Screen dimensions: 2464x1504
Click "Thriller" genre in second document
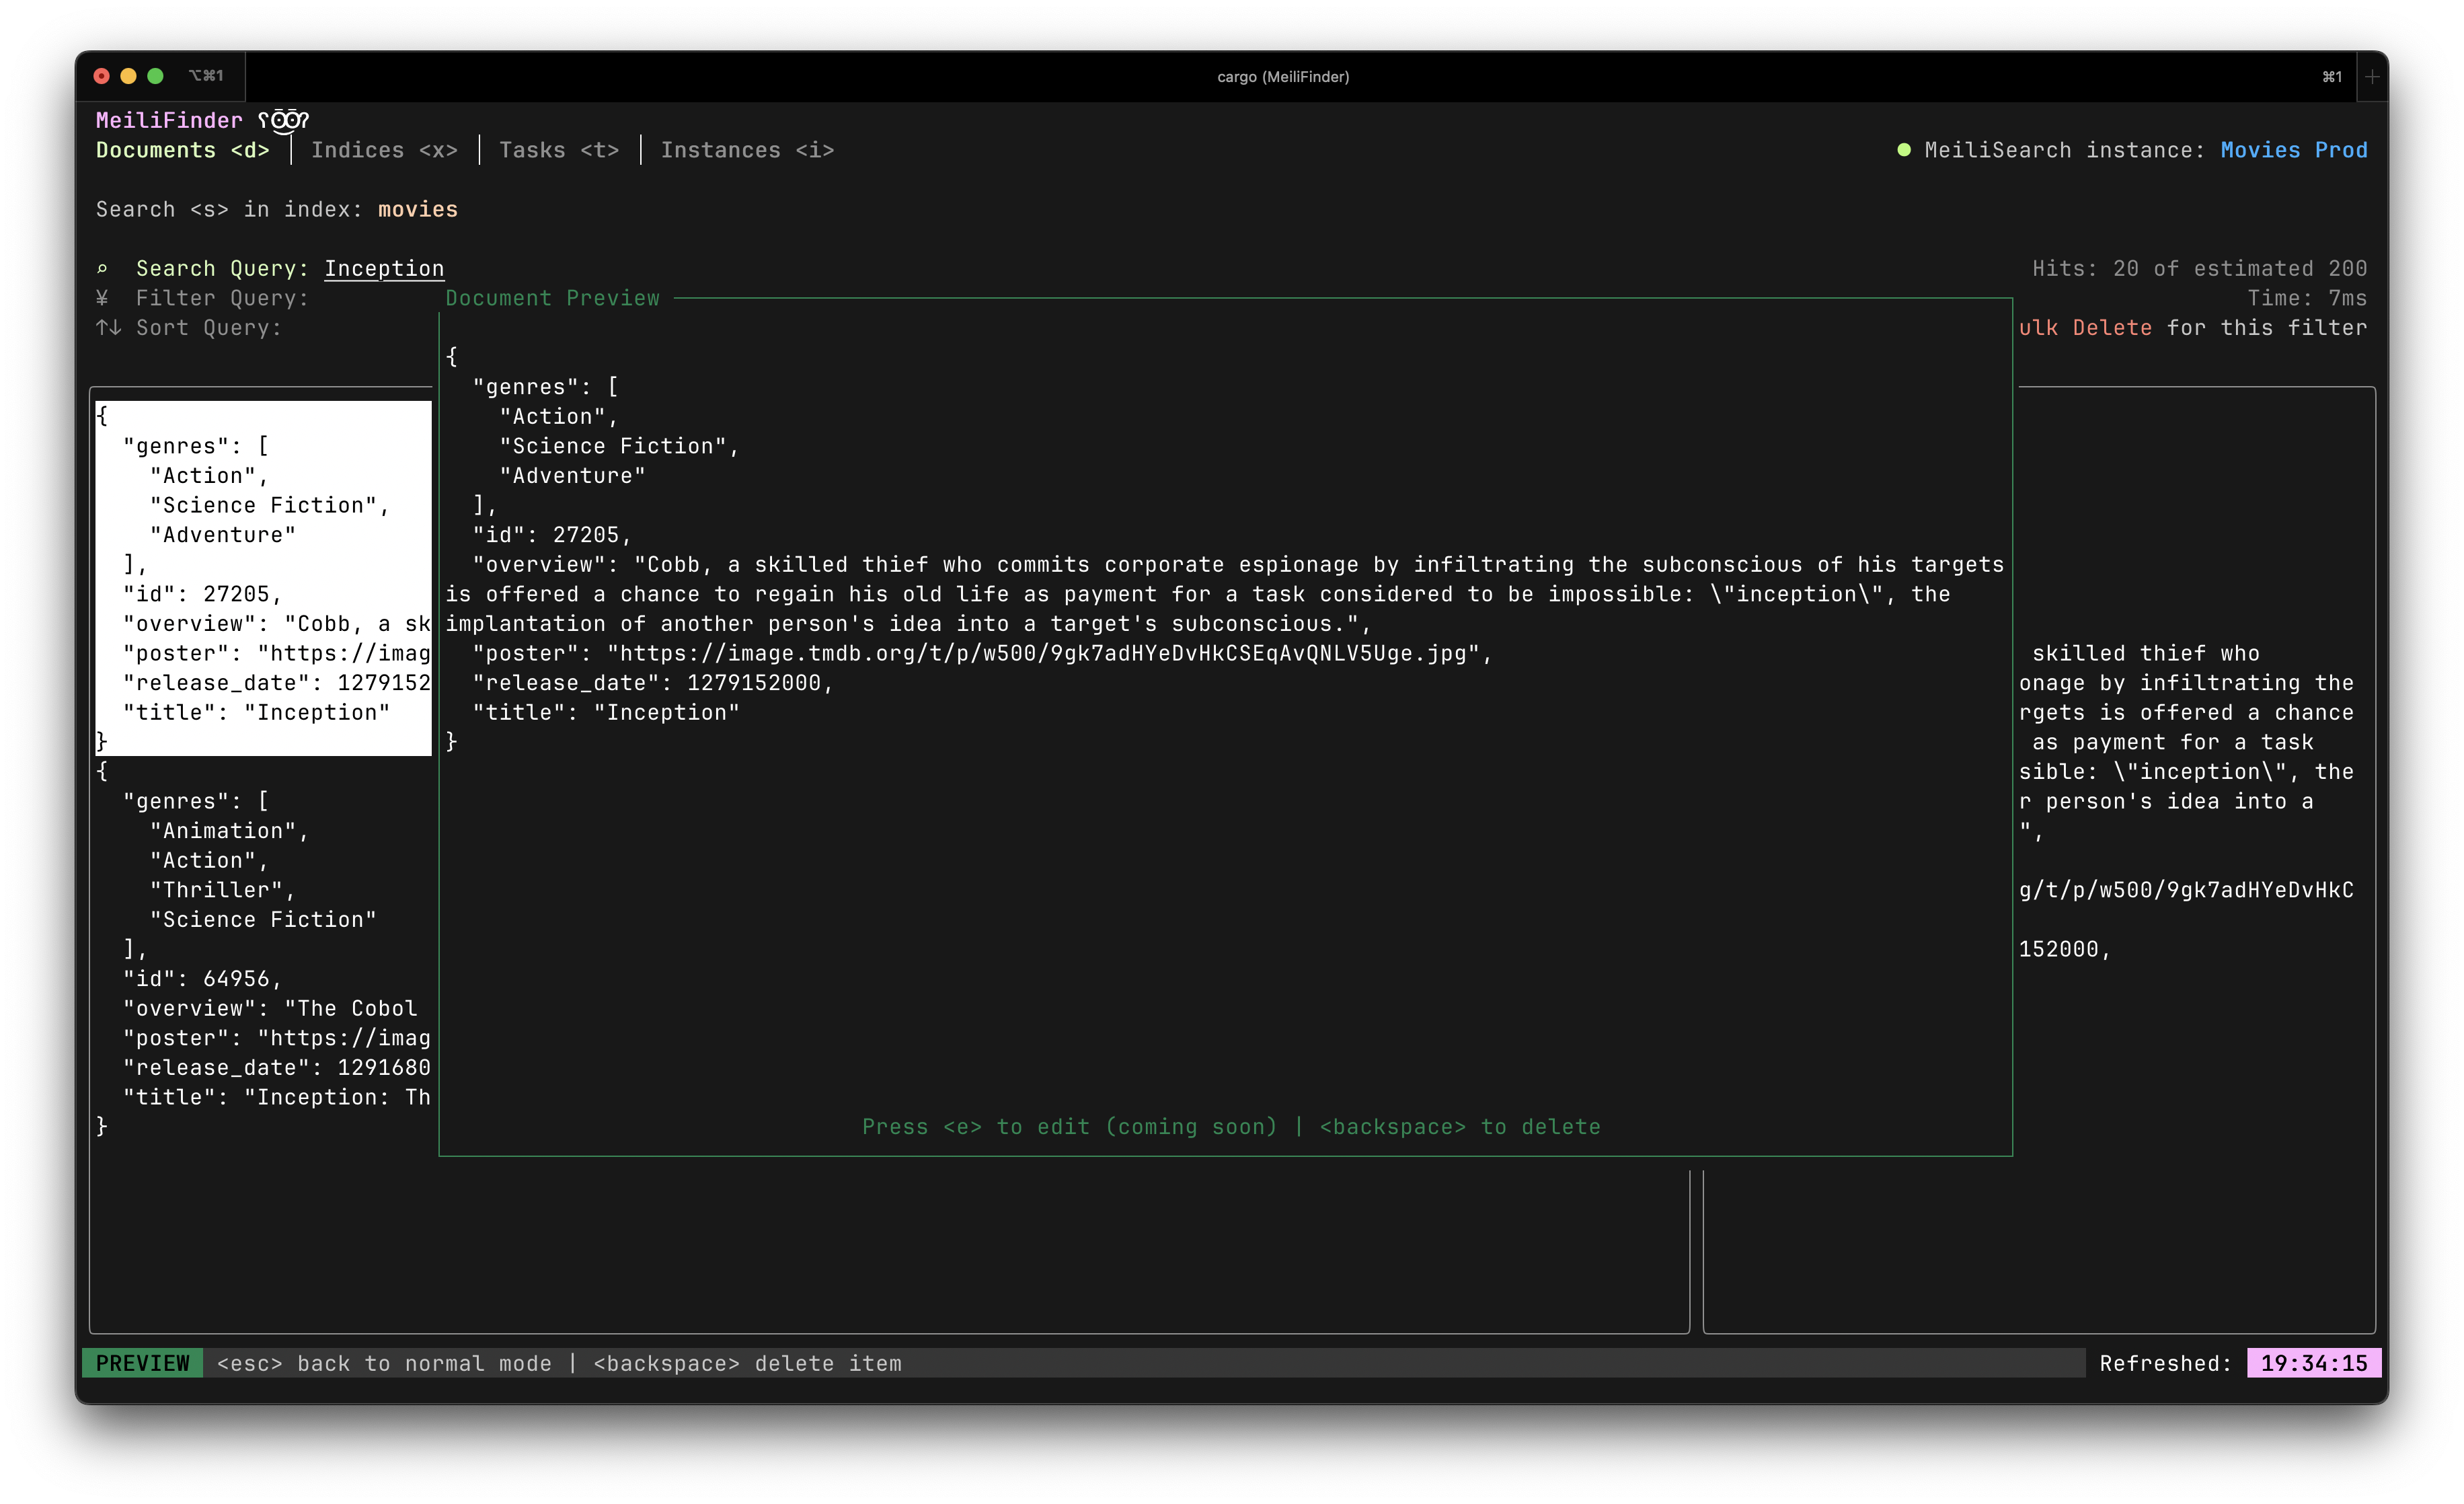click(x=222, y=890)
